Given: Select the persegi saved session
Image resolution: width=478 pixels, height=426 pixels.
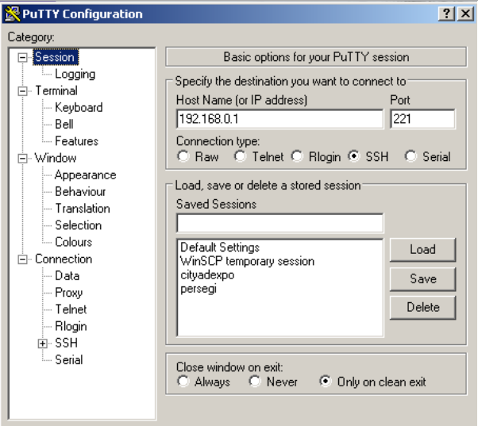Looking at the screenshot, I should click(199, 289).
